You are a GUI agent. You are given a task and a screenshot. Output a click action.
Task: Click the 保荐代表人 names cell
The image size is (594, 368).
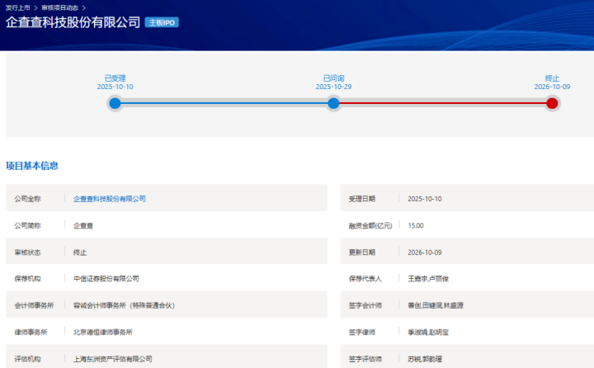click(428, 279)
